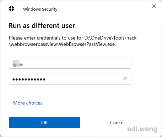Click the empty space of the password box before the eye
Screen dimensions: 162x137
(x=84, y=79)
